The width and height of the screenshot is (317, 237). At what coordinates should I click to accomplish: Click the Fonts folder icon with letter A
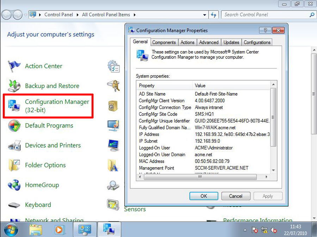tap(113, 165)
